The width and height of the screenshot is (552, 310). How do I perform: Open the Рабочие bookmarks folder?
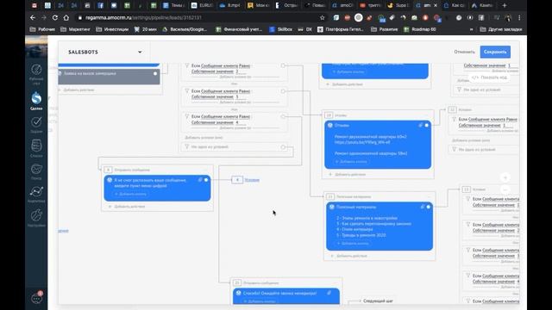click(42, 29)
